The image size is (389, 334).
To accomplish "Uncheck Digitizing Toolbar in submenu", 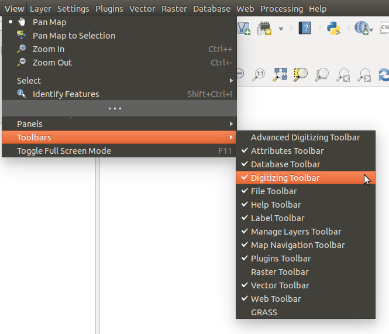I will click(285, 178).
